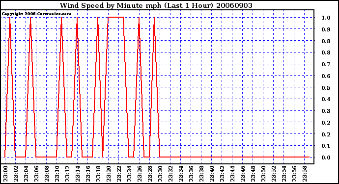
Task: Click the 23:32 time axis label
Action: tap(170, 174)
